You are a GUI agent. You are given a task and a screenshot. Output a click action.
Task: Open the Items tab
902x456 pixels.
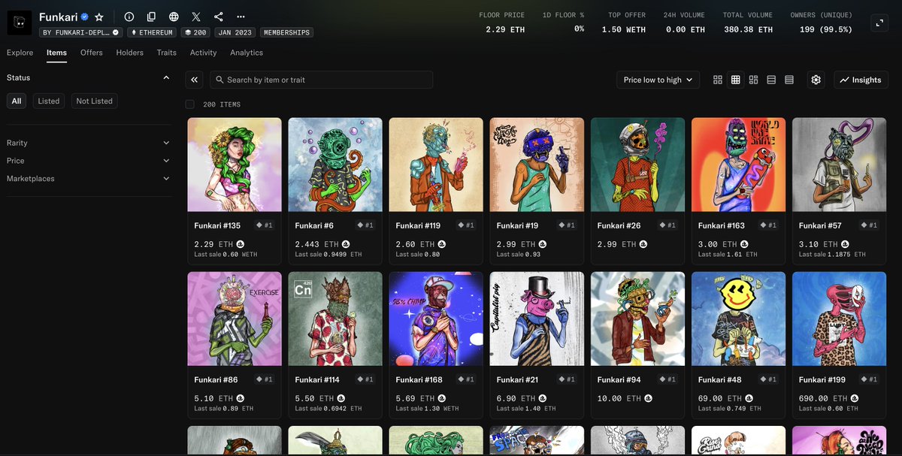point(56,53)
